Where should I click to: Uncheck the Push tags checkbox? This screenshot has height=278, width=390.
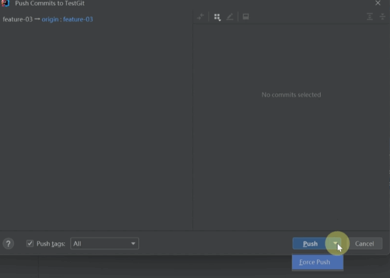pos(30,243)
